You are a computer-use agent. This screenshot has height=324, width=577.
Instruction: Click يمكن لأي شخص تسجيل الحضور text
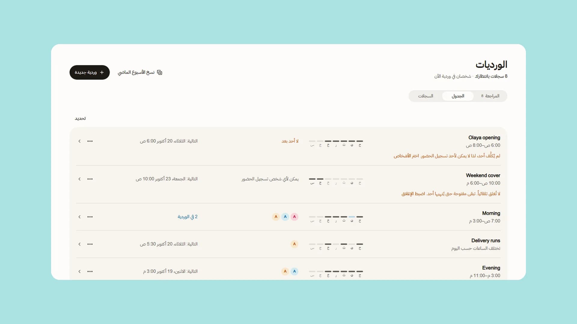click(x=270, y=179)
